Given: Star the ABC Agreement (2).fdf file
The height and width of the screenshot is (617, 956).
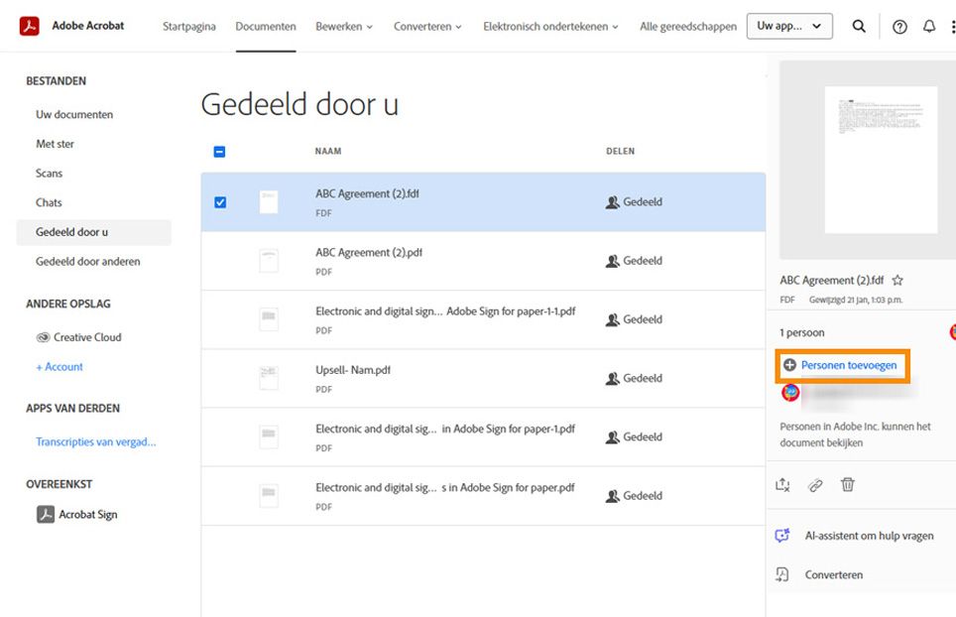Looking at the screenshot, I should pos(895,280).
